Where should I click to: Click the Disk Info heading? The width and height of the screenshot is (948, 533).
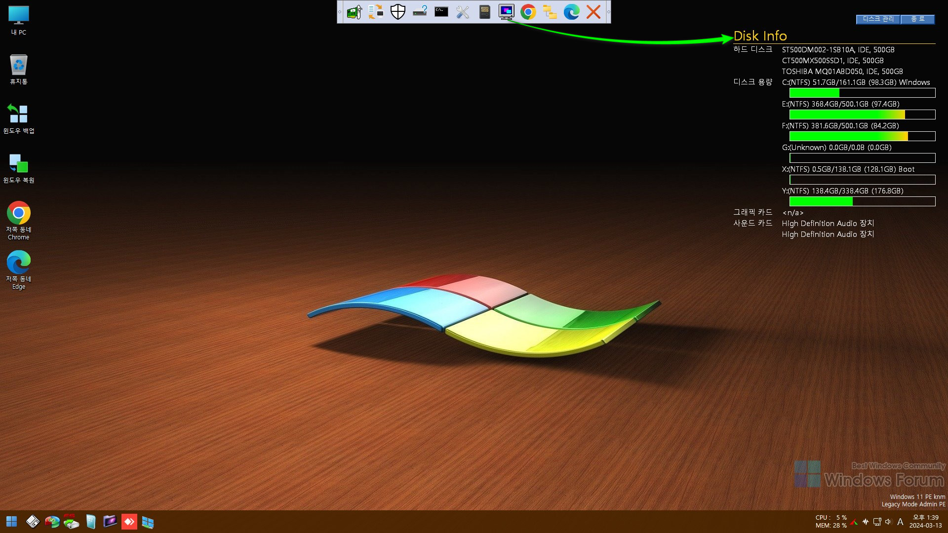pyautogui.click(x=760, y=36)
